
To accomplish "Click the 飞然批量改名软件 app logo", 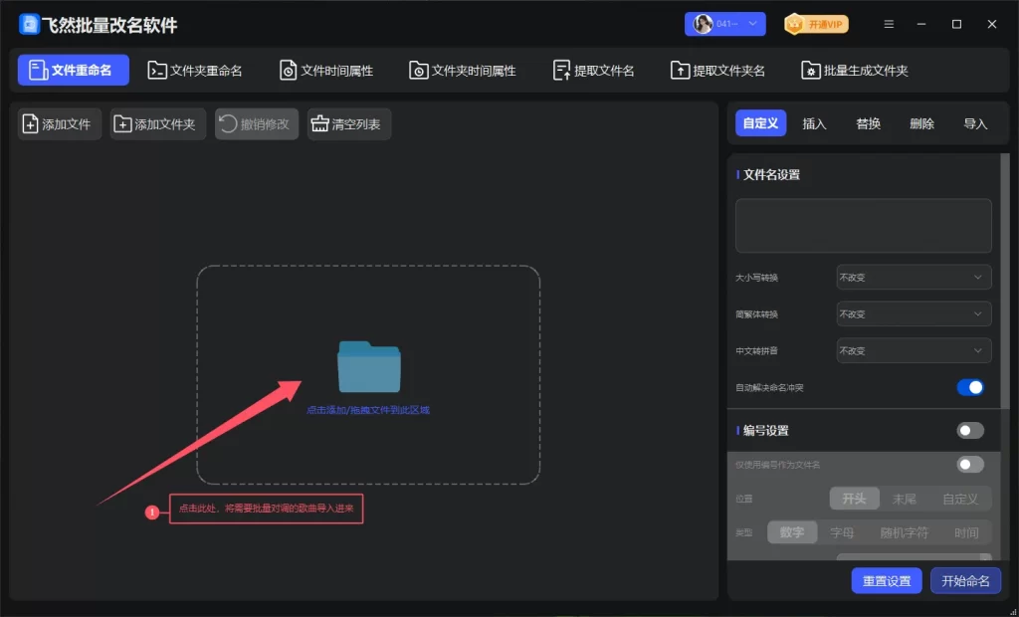I will click(29, 24).
